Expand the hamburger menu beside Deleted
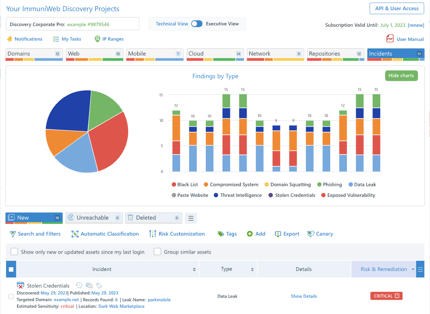 click(191, 218)
